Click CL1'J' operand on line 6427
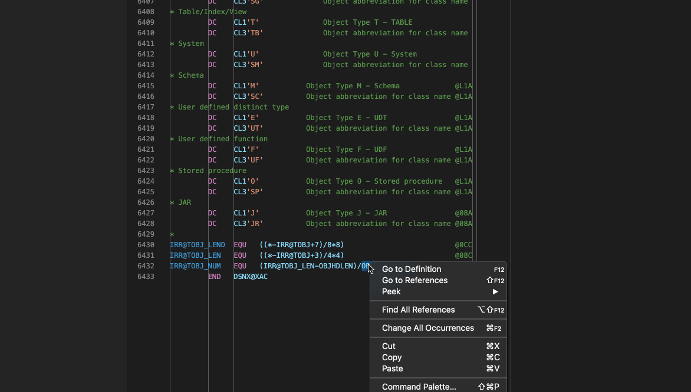The width and height of the screenshot is (691, 392). coord(246,213)
